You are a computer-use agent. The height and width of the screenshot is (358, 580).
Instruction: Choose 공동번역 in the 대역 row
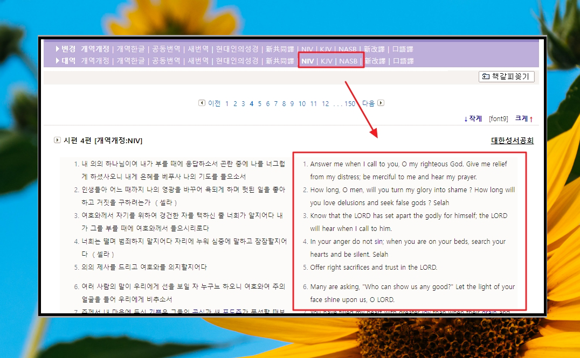[166, 61]
